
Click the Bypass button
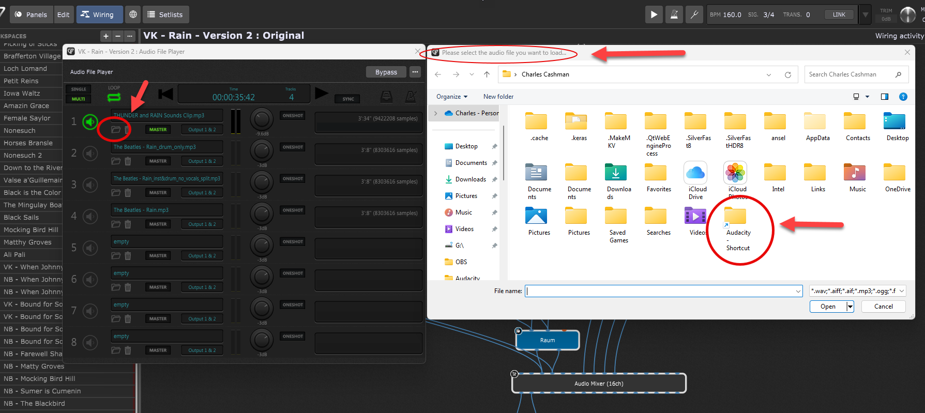point(386,72)
